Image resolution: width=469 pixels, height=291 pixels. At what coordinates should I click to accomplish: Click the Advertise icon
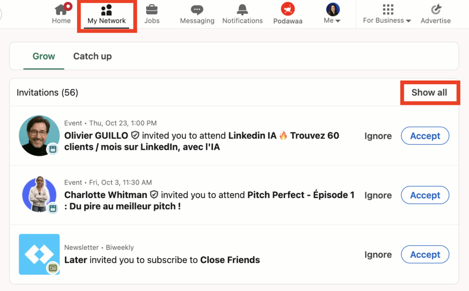point(436,10)
